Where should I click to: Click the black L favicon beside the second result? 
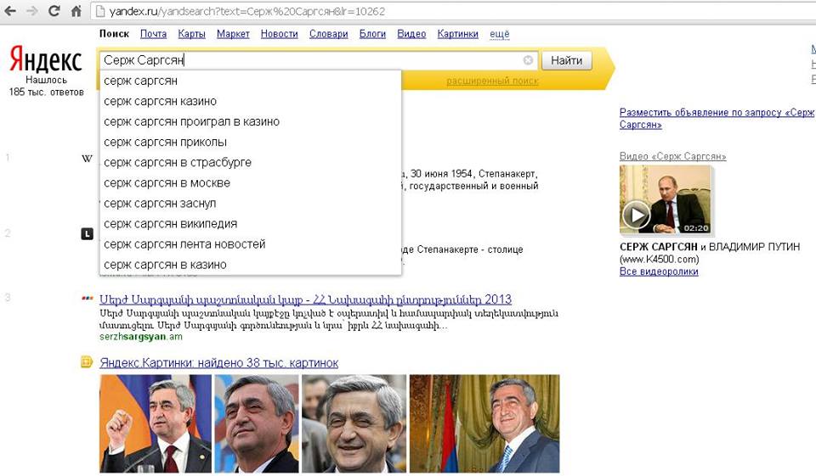(87, 233)
